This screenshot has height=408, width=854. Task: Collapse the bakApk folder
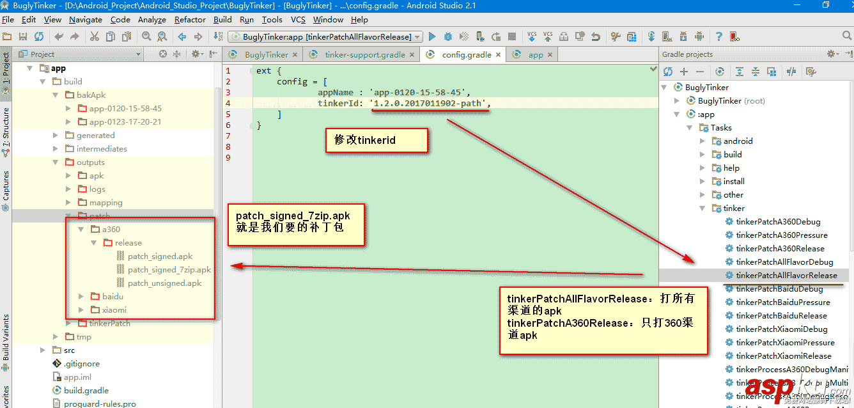pos(56,95)
